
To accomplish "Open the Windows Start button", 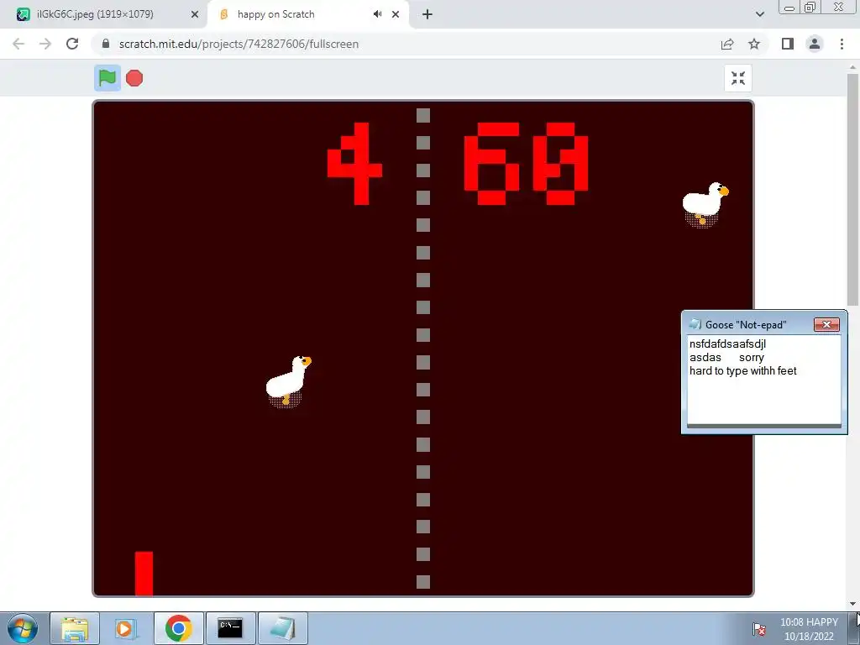I will (23, 628).
